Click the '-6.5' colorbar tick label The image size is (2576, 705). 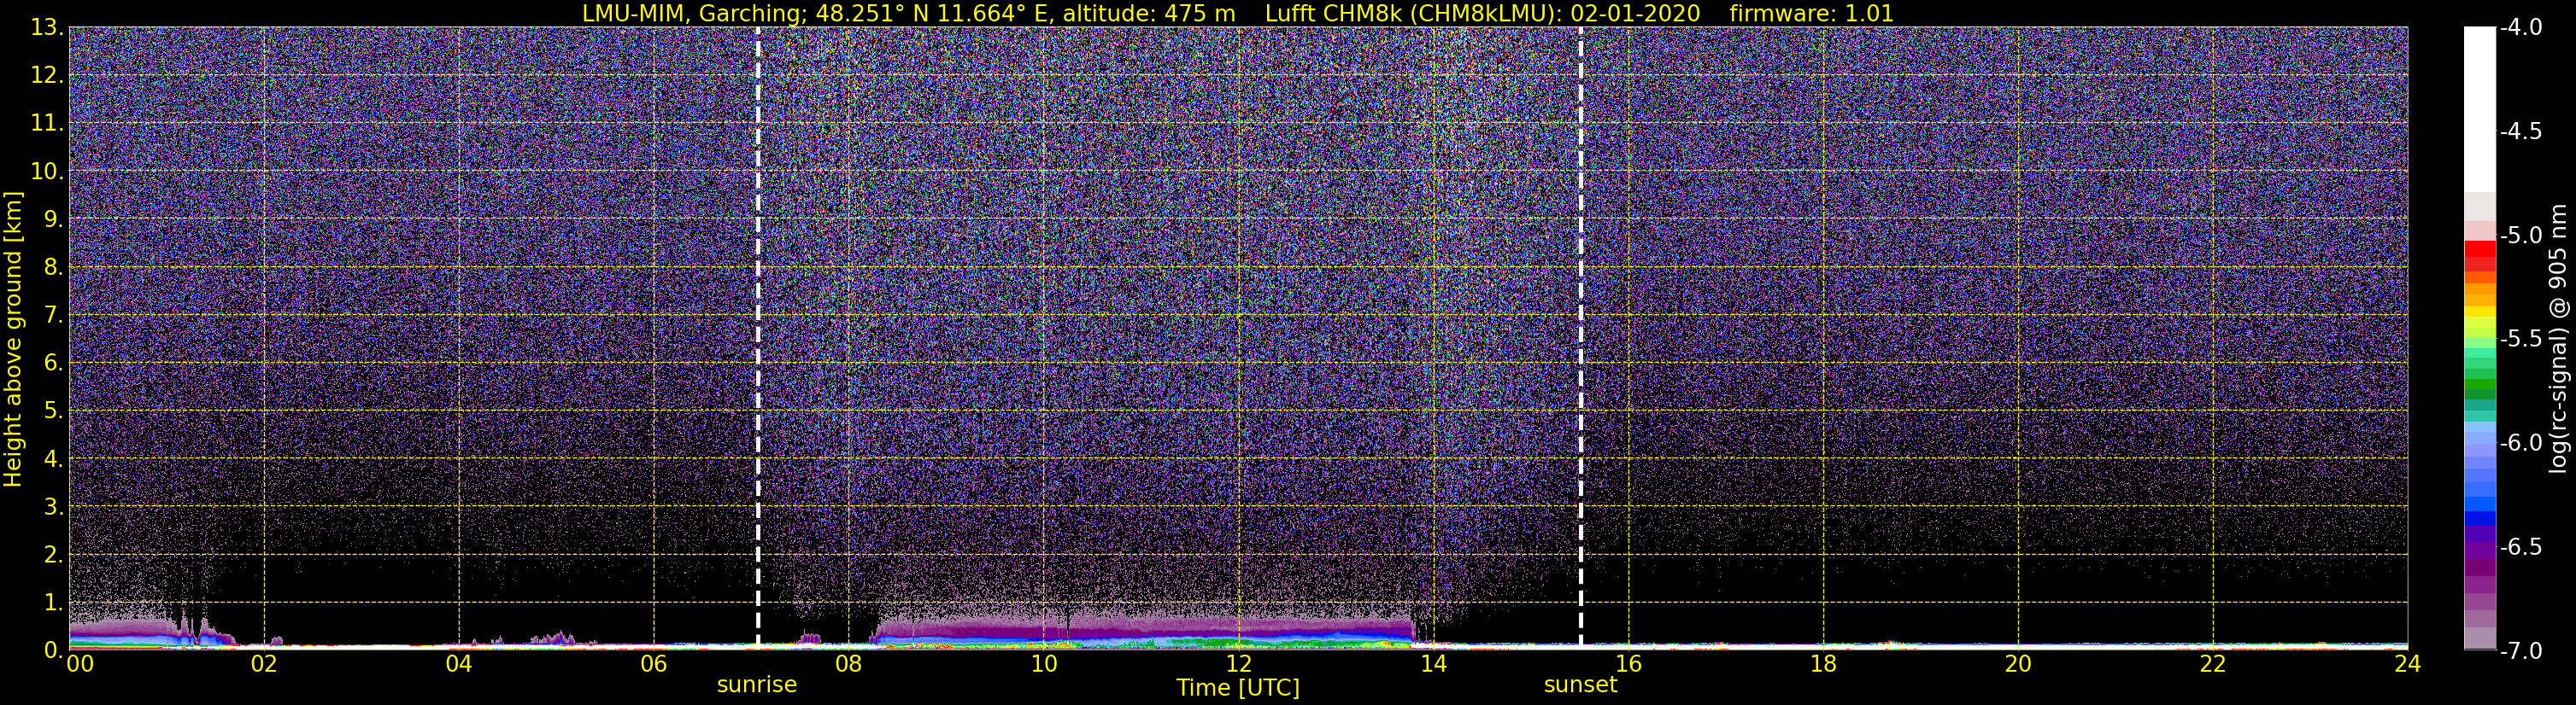click(x=2520, y=547)
